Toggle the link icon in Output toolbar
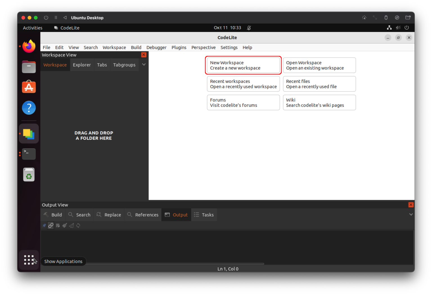Screen dimensions: 432x295 tap(51, 225)
